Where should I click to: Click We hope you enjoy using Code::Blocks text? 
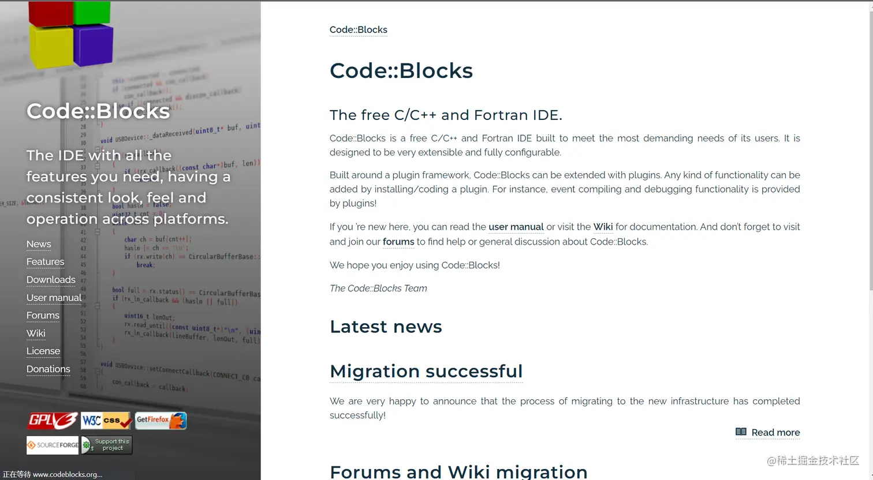click(x=415, y=265)
